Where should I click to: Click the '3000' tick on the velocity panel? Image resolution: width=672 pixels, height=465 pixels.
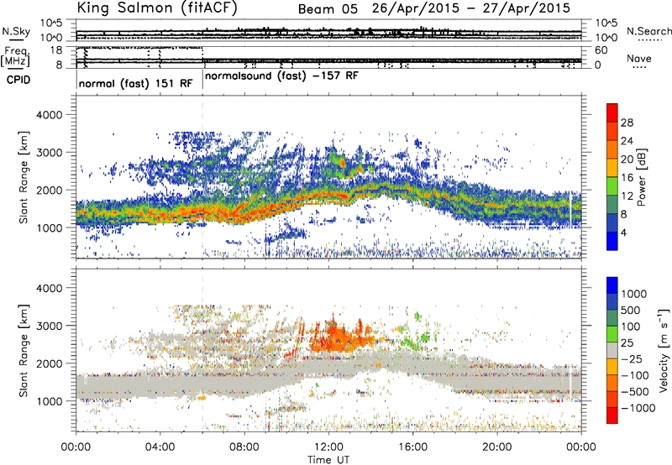(x=49, y=326)
